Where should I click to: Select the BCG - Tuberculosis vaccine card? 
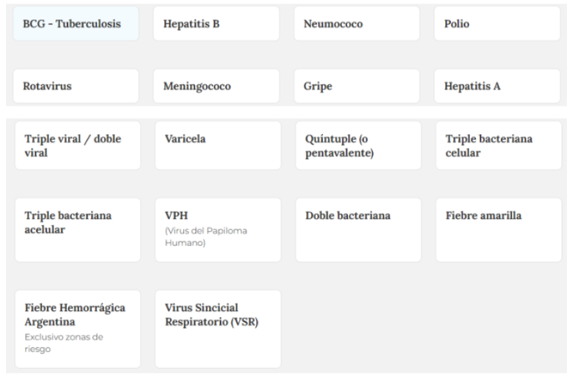(x=76, y=24)
